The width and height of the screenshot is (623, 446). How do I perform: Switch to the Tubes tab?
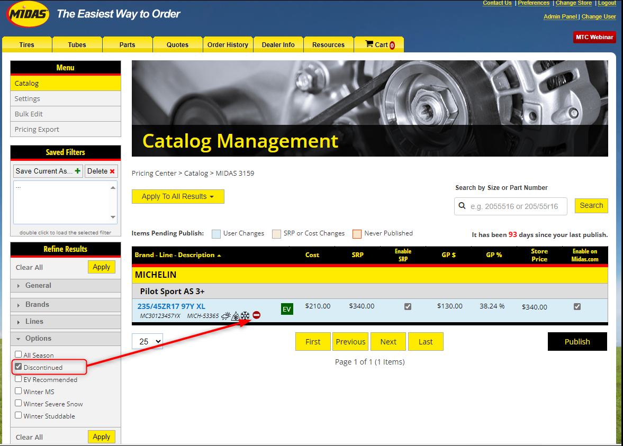(77, 44)
